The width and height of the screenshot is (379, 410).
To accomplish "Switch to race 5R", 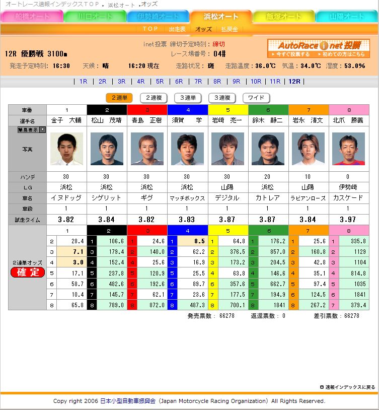I will [160, 81].
